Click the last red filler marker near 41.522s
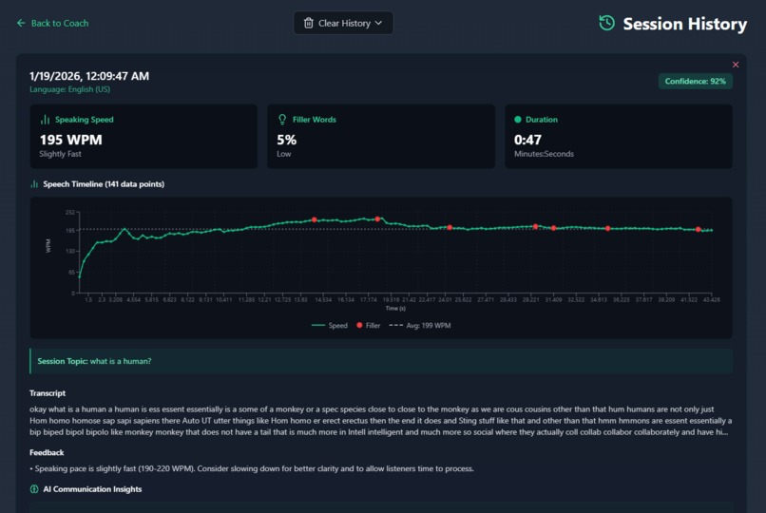Viewport: 766px width, 513px height. click(699, 229)
